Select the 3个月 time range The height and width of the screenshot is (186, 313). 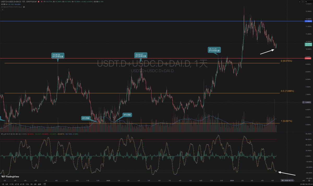tap(17, 184)
